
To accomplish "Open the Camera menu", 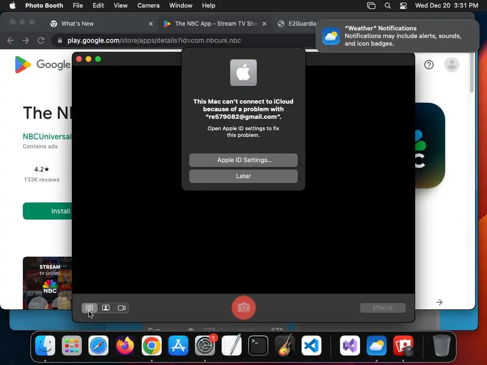I will pyautogui.click(x=148, y=5).
